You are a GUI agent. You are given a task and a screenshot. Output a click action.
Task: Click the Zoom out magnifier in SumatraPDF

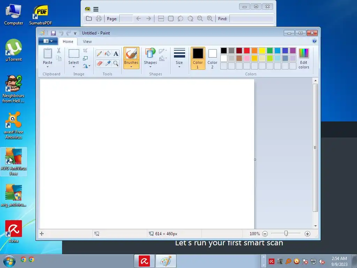point(200,19)
